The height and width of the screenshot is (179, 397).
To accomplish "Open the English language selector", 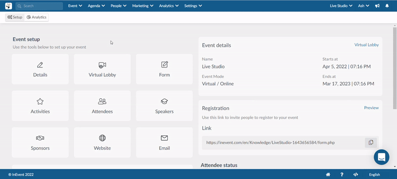I will [x=375, y=175].
